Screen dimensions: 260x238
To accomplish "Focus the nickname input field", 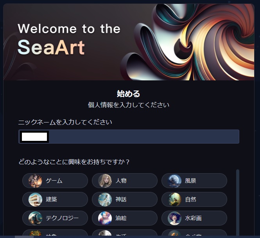I will click(x=129, y=137).
